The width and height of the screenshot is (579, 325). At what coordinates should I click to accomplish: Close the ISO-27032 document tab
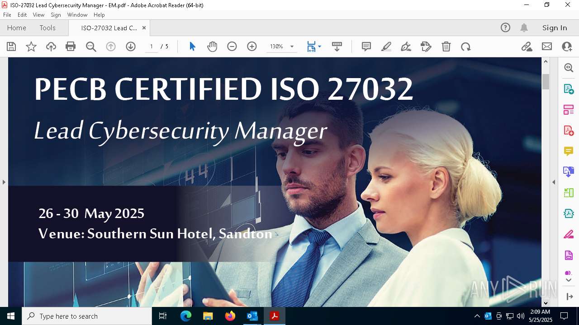144,28
